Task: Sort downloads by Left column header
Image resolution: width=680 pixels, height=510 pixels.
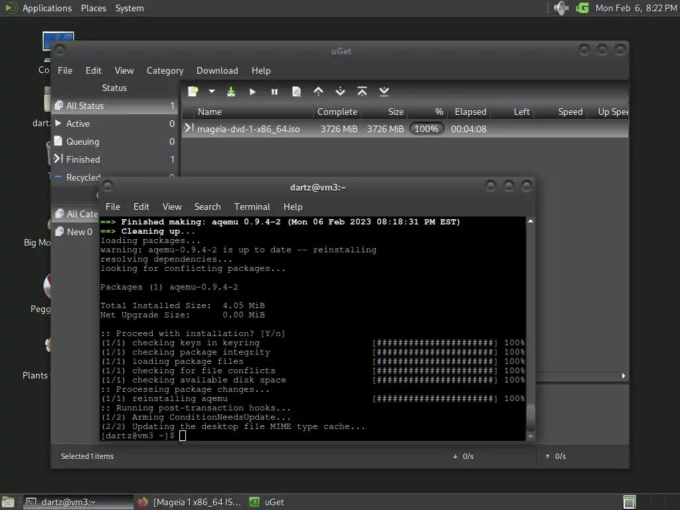Action: click(x=512, y=112)
